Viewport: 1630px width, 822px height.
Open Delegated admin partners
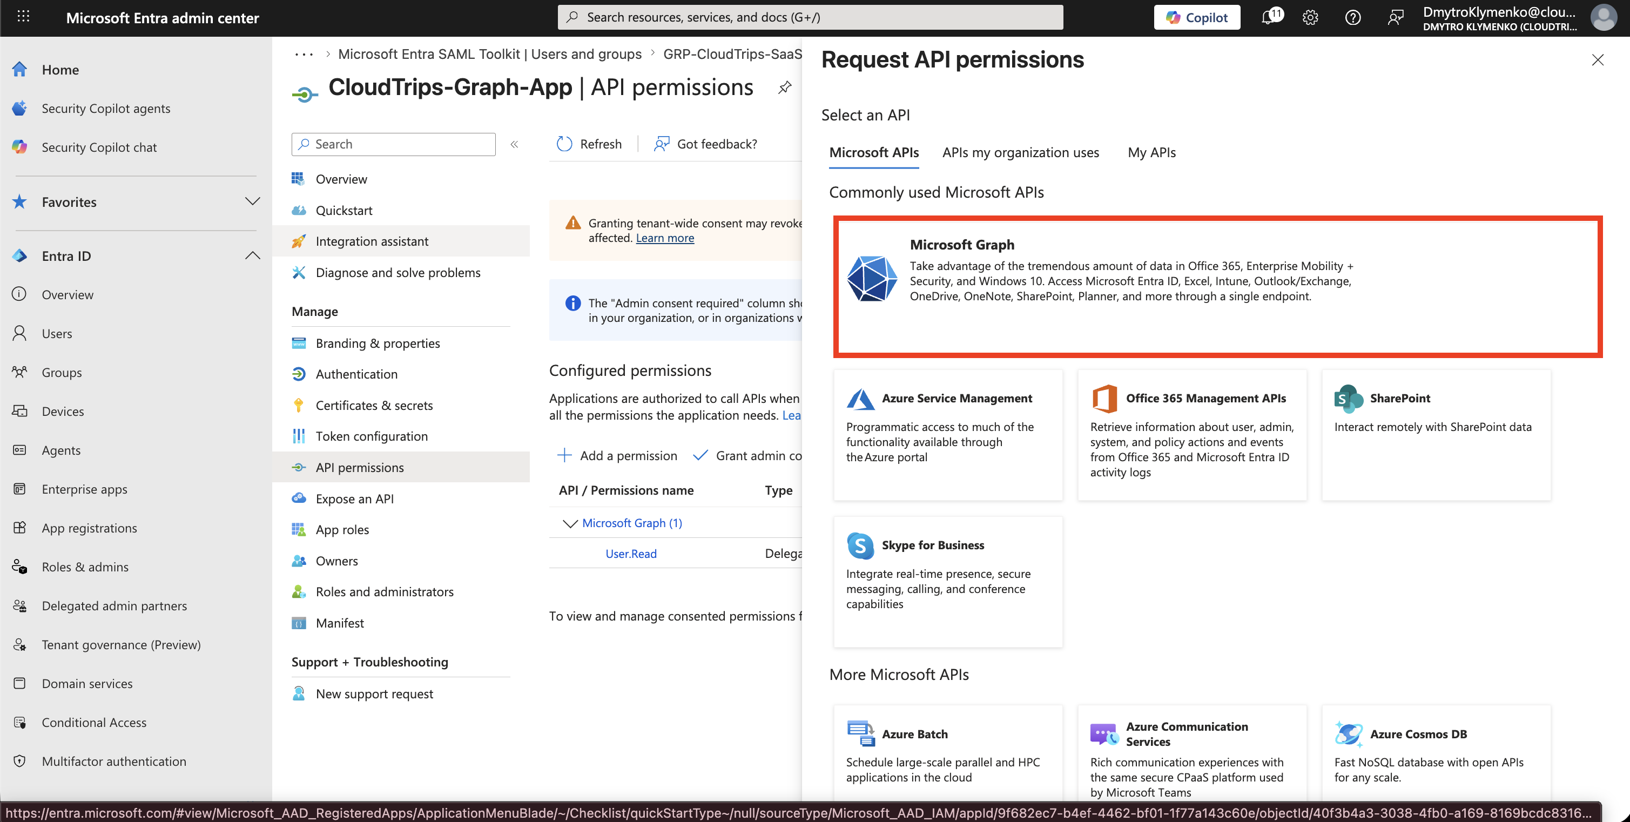(114, 605)
